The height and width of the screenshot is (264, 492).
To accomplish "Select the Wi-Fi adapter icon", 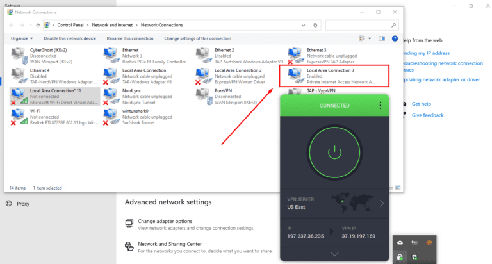I will tap(19, 115).
